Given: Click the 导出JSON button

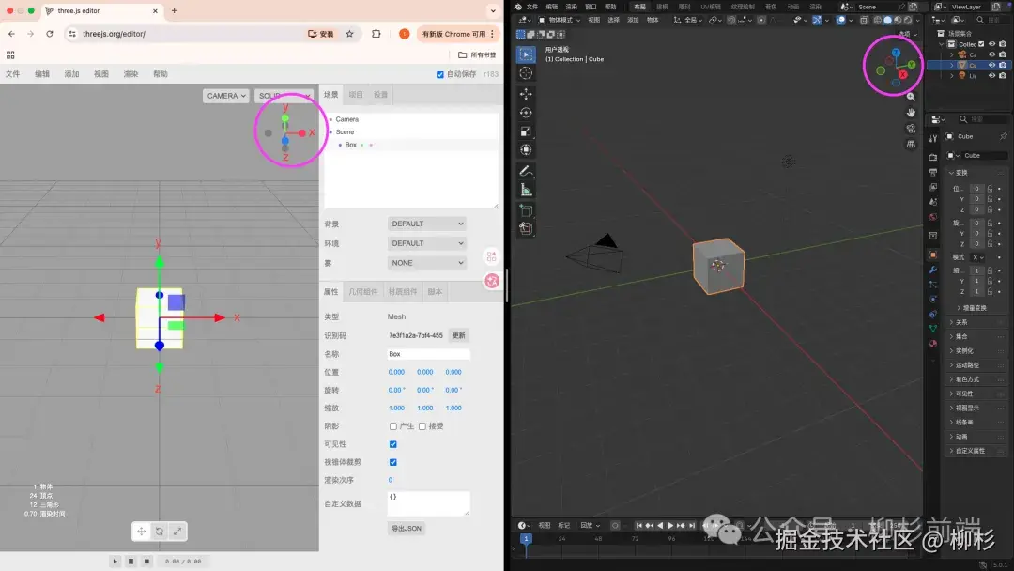Looking at the screenshot, I should coord(407,529).
